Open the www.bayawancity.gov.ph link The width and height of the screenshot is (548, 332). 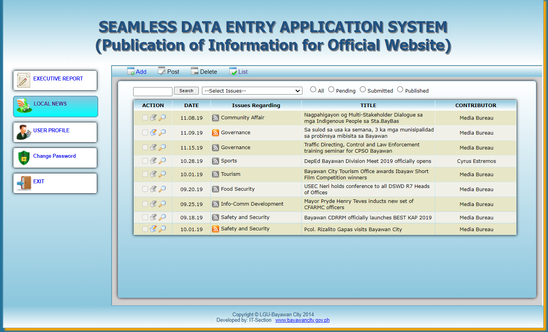[302, 320]
